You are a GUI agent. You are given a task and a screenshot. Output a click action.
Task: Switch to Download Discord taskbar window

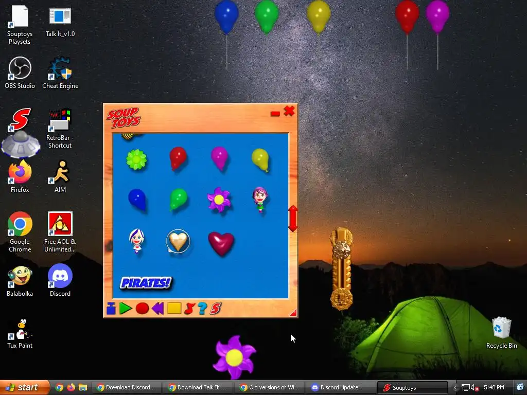[x=126, y=387]
